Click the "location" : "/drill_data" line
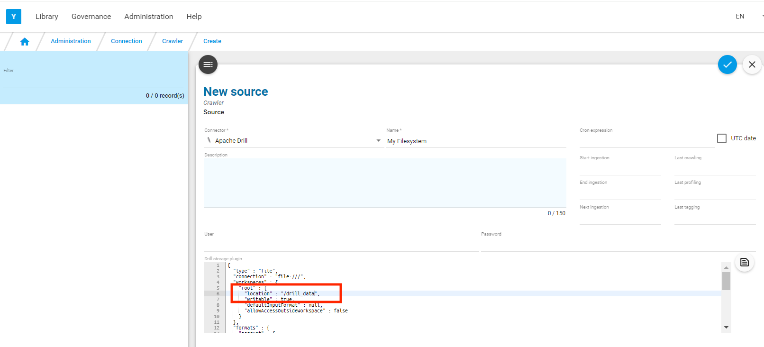 point(282,293)
